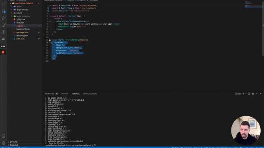Click the Docker whale activity bar icon
Image resolution: width=264 pixels, height=148 pixels.
(x=4, y=39)
